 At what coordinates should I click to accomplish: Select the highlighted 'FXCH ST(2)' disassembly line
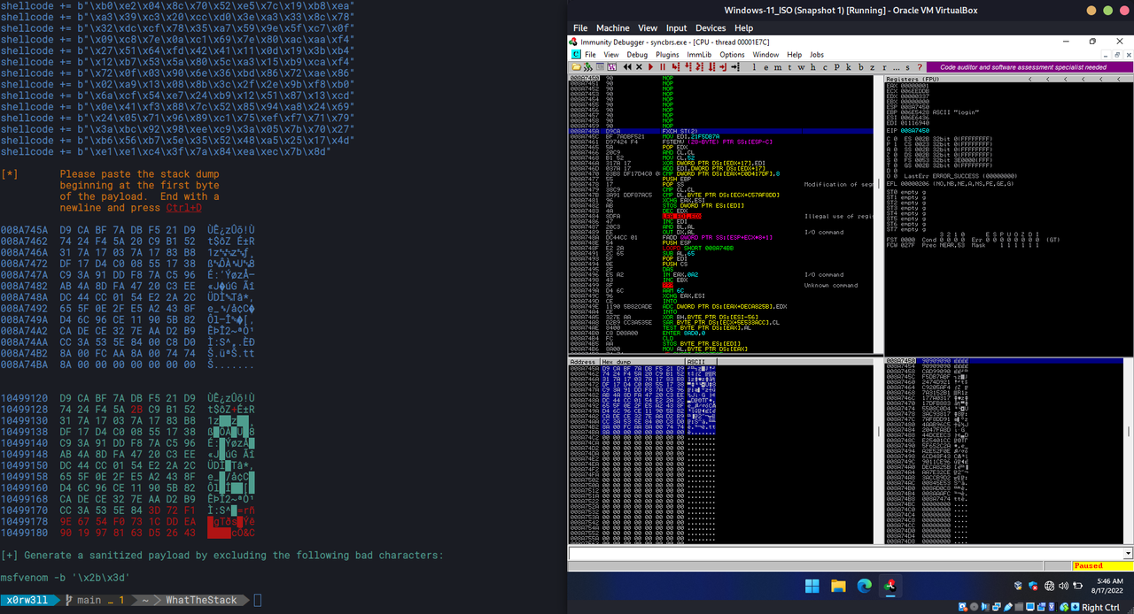click(x=719, y=131)
